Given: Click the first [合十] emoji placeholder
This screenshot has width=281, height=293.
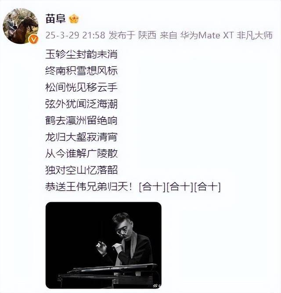Looking at the screenshot, I should (x=152, y=187).
